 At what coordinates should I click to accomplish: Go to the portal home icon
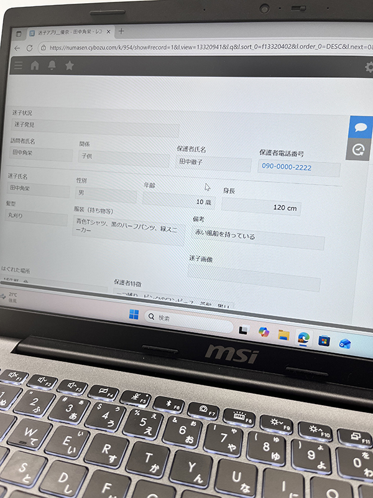click(35, 64)
